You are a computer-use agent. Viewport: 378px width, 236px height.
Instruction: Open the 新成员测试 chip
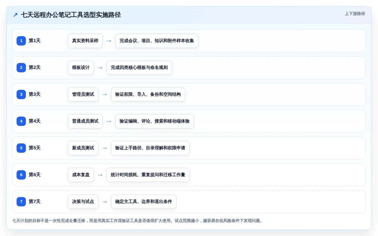click(83, 148)
